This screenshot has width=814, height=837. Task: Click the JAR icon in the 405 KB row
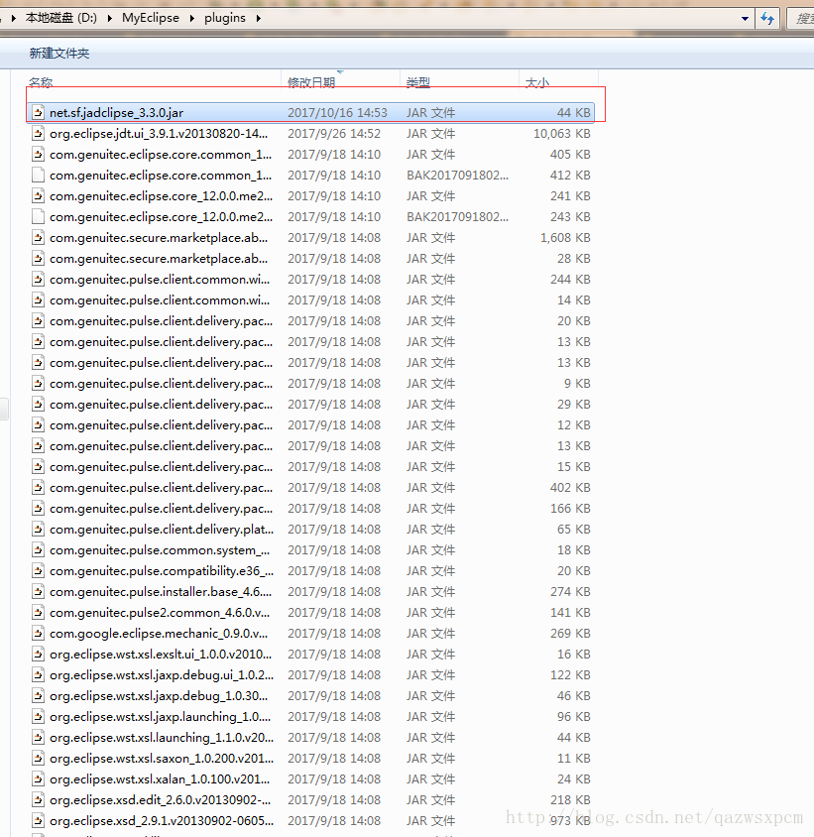(38, 155)
